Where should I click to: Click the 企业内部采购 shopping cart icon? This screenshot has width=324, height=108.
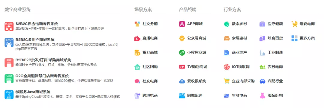tap(227, 81)
